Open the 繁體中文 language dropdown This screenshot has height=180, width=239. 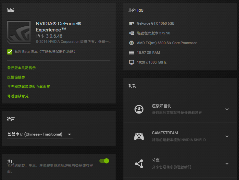40,134
